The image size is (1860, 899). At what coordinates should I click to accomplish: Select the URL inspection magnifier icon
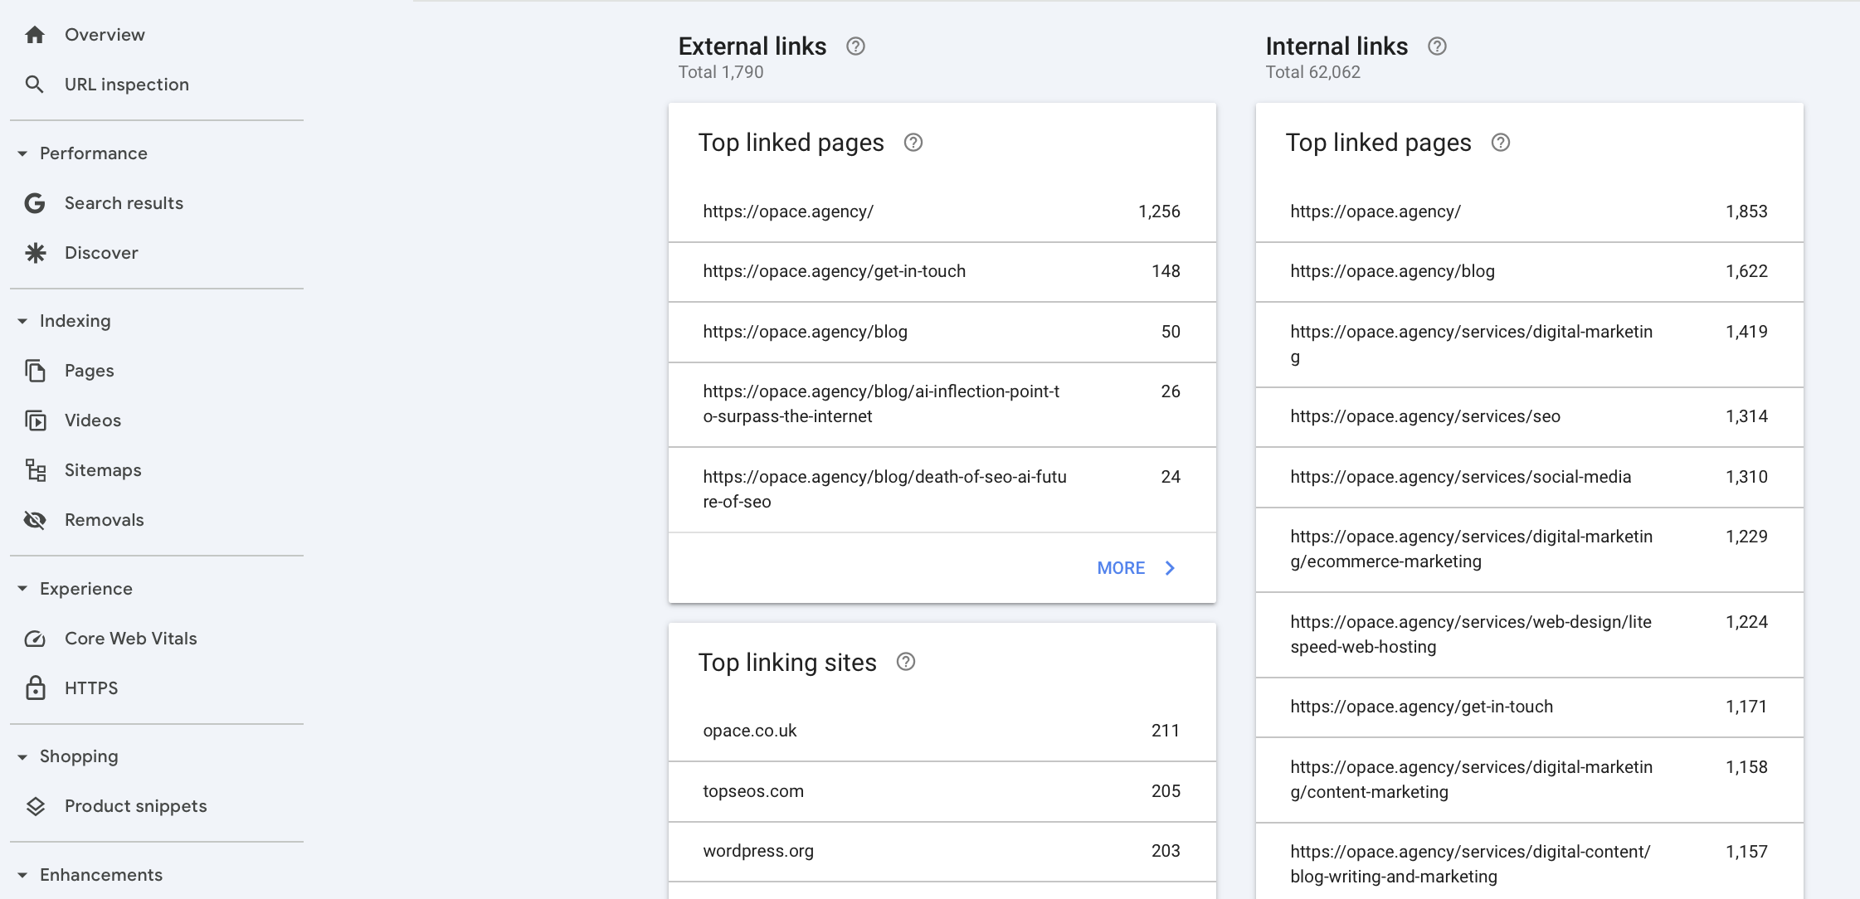34,84
